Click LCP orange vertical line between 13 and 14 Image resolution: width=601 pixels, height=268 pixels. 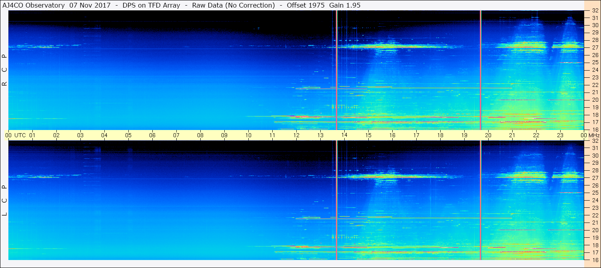coord(337,200)
